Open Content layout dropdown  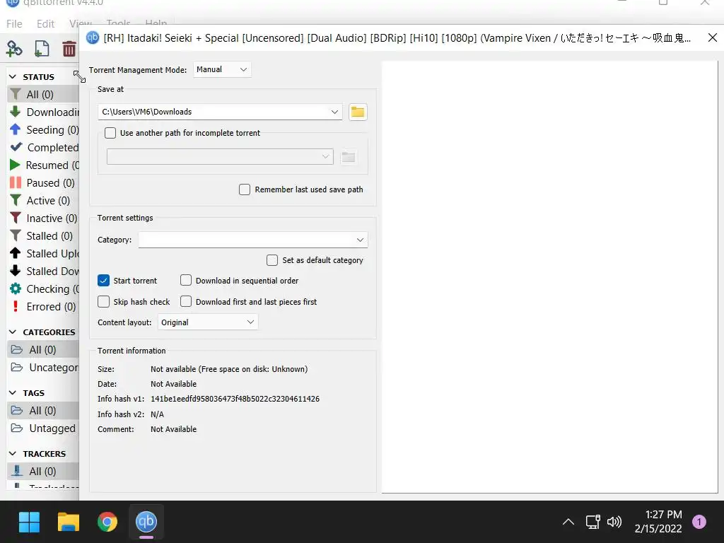[x=208, y=322]
